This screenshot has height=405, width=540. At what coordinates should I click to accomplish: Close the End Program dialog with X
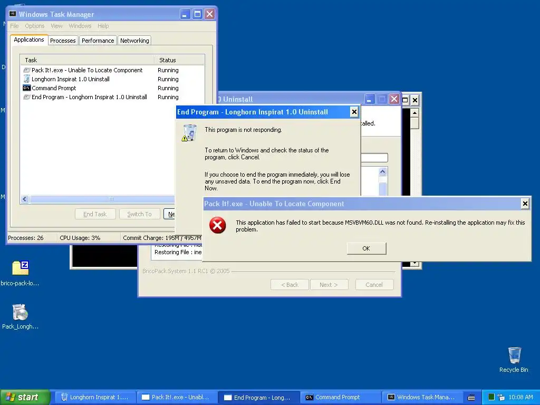coord(354,112)
